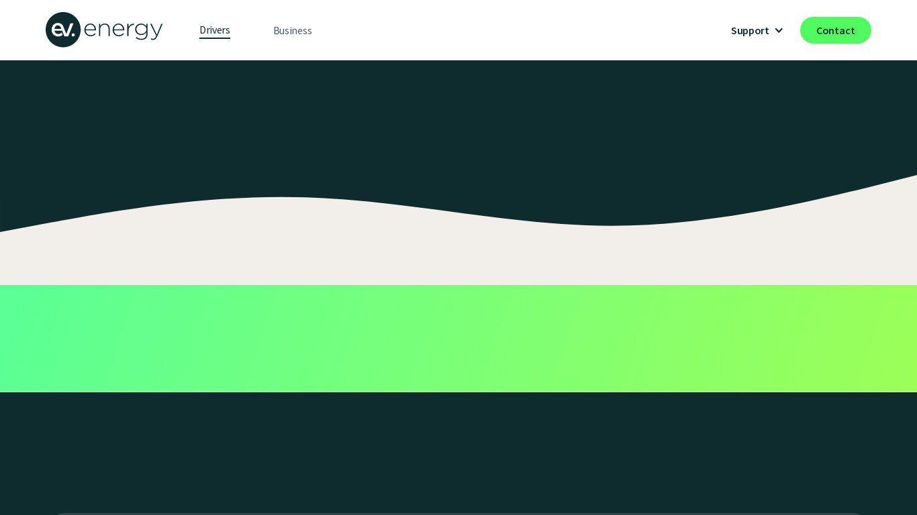Select the Drivers navigation tab
The image size is (917, 515).
215,30
